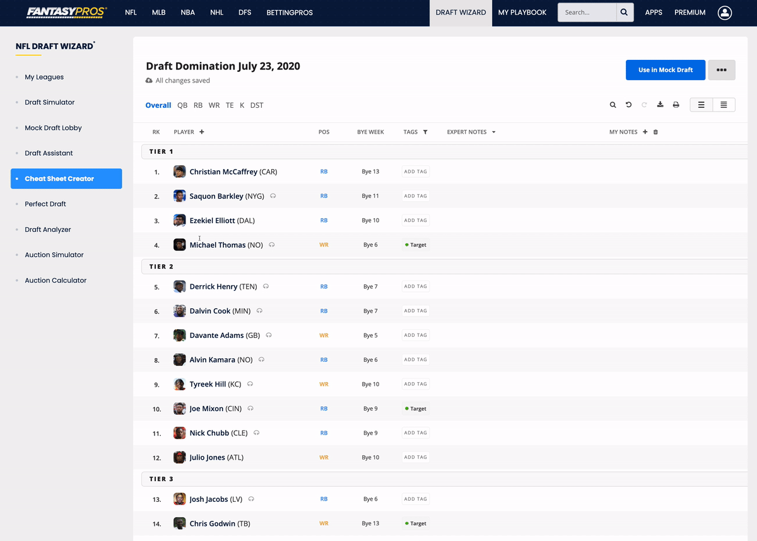
Task: Click Christian McCaffrey's player photo
Action: 180,172
